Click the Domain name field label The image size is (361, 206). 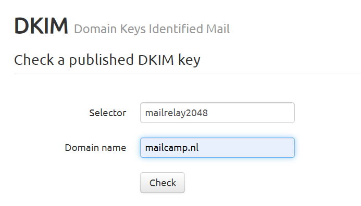(95, 148)
